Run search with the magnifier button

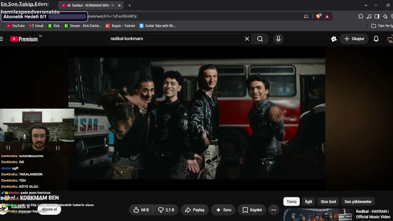pos(260,39)
